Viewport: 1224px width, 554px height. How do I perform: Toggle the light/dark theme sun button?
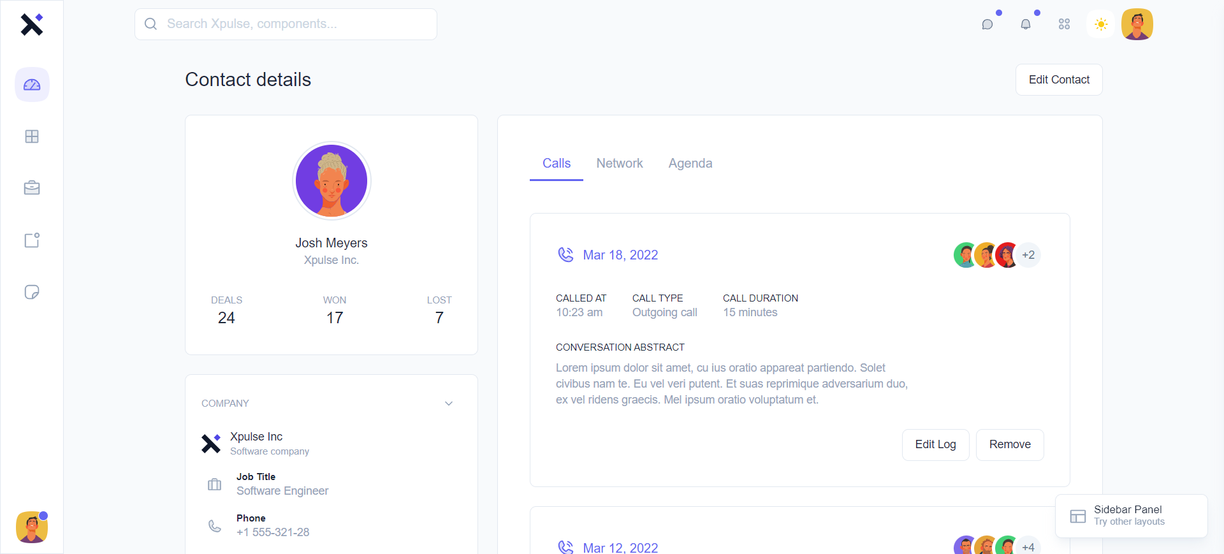(x=1101, y=24)
